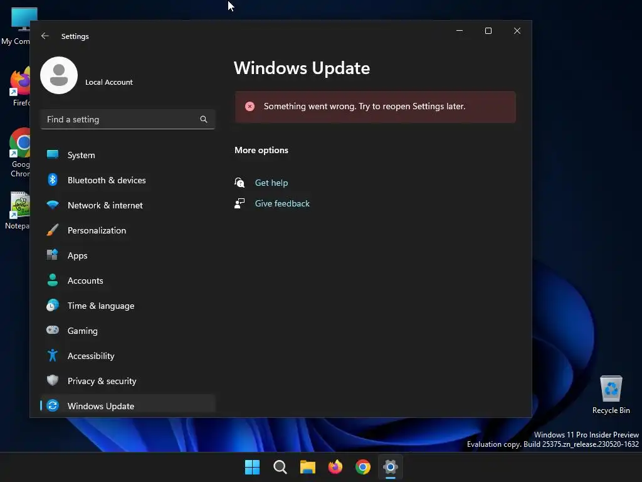The height and width of the screenshot is (482, 642).
Task: Focus the Find a setting search box
Action: click(x=128, y=119)
